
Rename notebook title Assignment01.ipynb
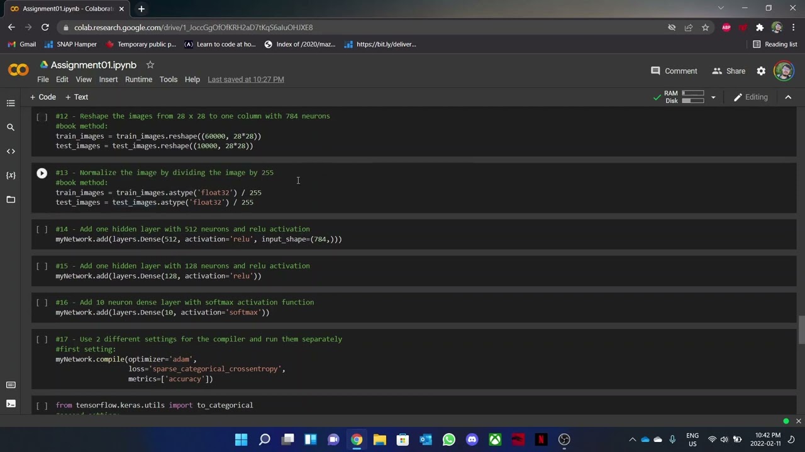click(x=93, y=65)
